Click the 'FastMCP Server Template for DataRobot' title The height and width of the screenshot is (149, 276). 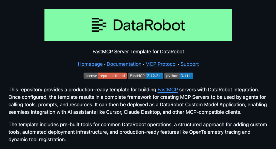[x=138, y=51]
